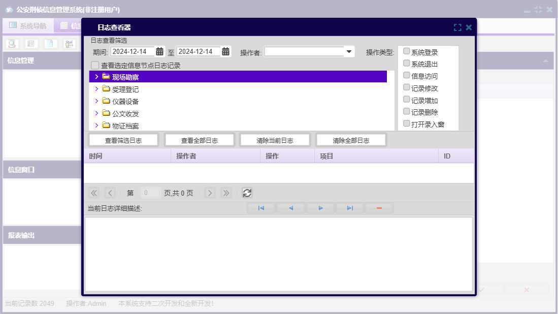Check the 记录删除 operation type
Viewport: 558px width, 314px height.
point(407,111)
